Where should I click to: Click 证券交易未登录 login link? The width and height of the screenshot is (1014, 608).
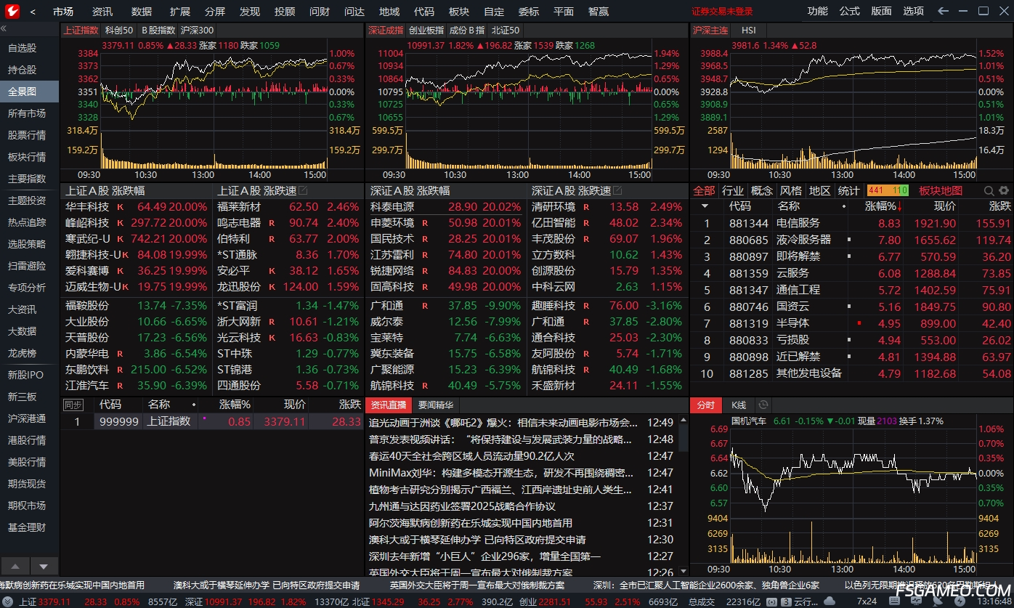click(722, 12)
